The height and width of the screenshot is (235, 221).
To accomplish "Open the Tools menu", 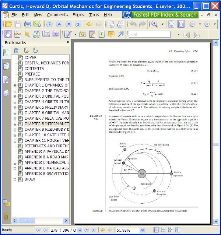I will [94, 15].
